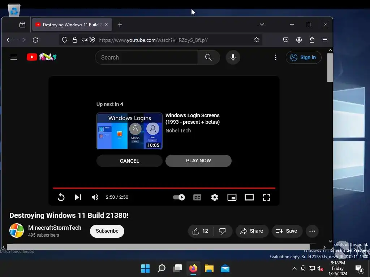Toggle closed captions
Viewport: 370px width, 277px height.
coord(197,197)
